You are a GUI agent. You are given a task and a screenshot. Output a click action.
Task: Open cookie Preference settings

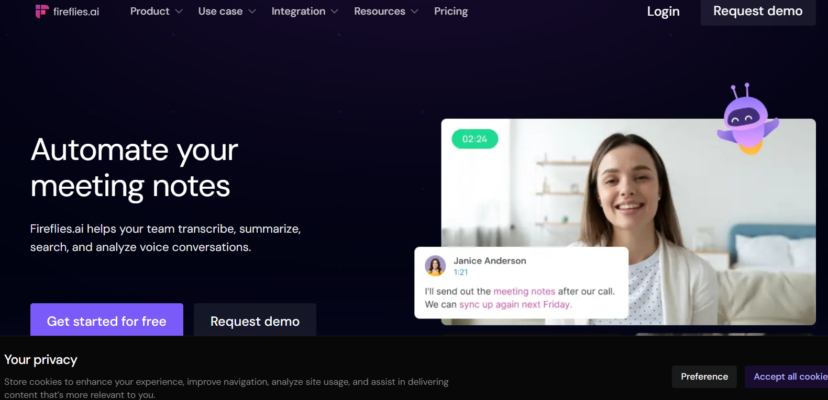(x=704, y=376)
